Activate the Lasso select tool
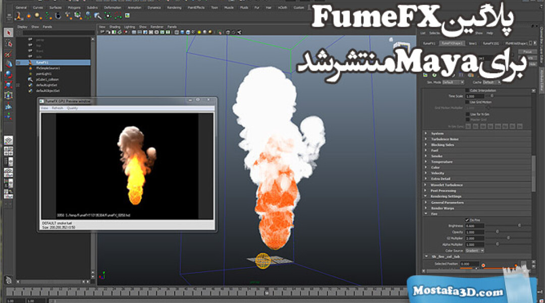 tap(9, 43)
